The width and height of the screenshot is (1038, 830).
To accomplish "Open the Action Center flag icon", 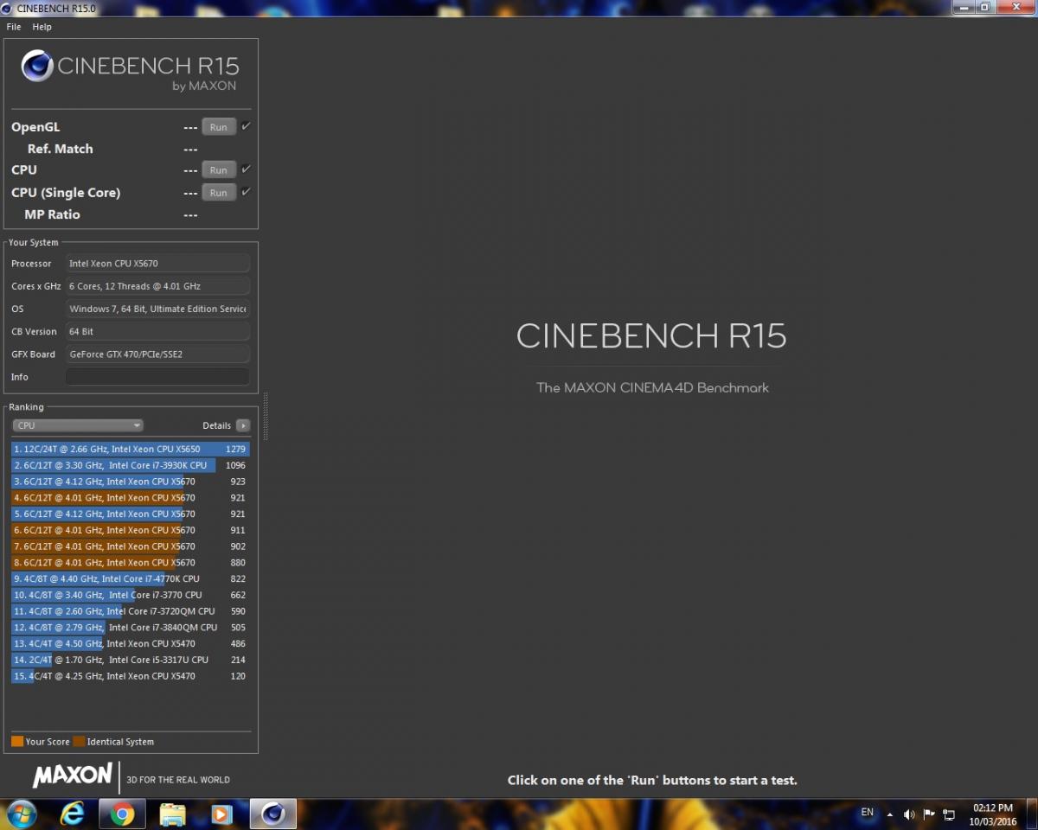I will point(929,814).
